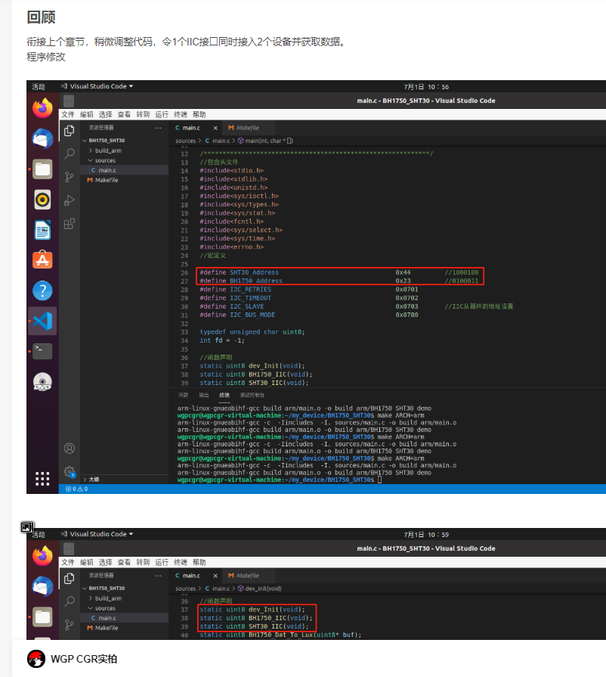Open Search activity icon in upper screenshot
Viewport: 606px width, 677px height.
click(x=69, y=154)
